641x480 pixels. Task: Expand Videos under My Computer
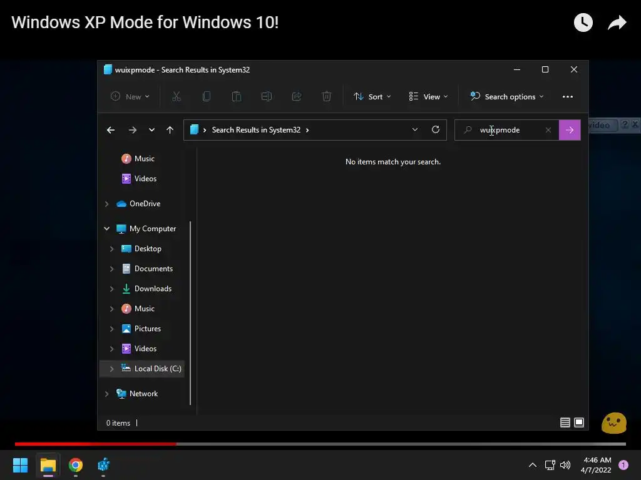click(x=111, y=349)
